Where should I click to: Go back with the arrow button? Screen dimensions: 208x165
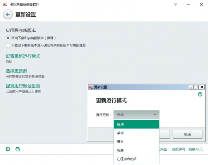8,14
